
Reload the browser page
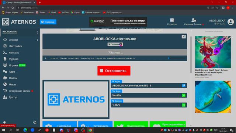coord(13,8)
